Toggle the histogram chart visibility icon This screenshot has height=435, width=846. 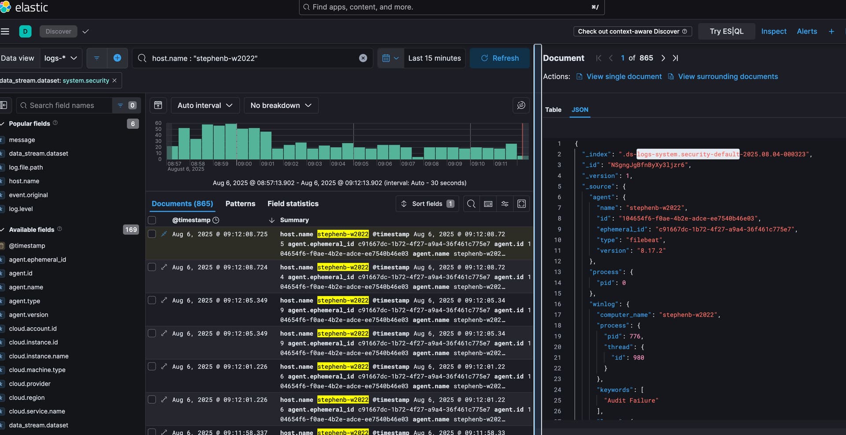158,105
